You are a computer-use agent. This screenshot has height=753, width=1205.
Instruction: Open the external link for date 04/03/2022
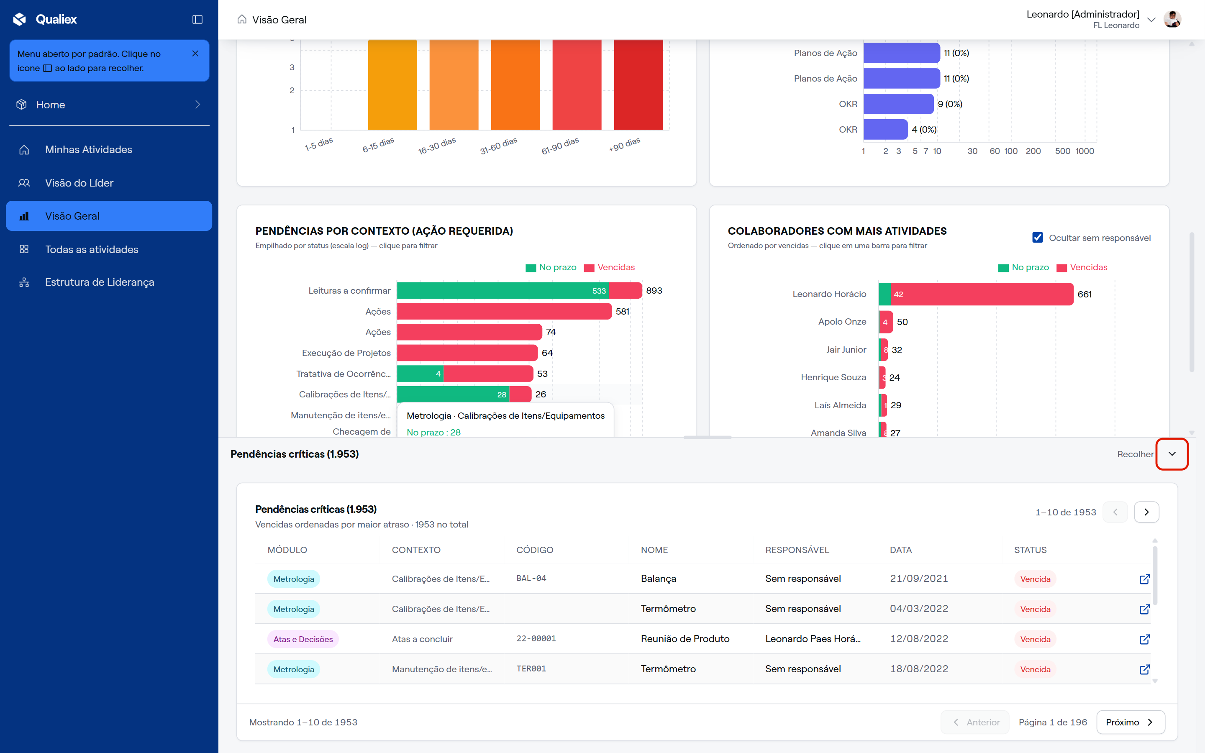(1145, 609)
